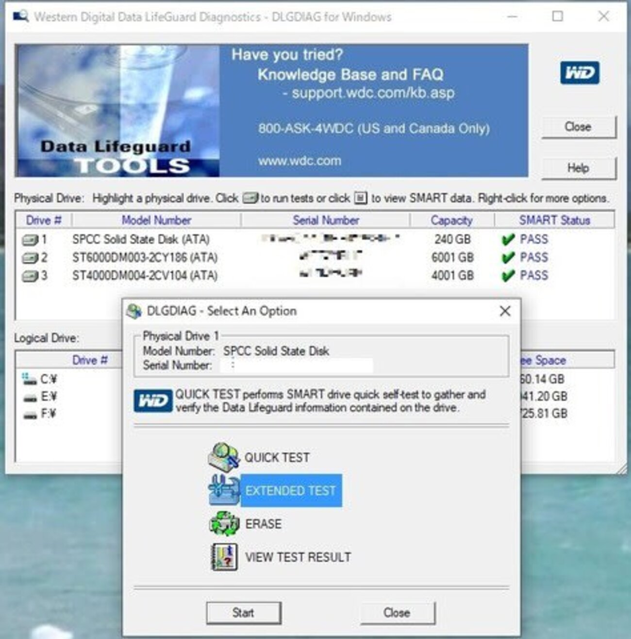Click the C: logical drive icon

(x=30, y=379)
